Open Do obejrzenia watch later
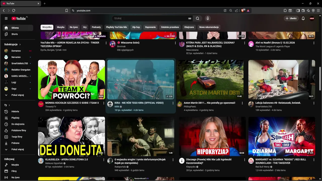 [18, 124]
